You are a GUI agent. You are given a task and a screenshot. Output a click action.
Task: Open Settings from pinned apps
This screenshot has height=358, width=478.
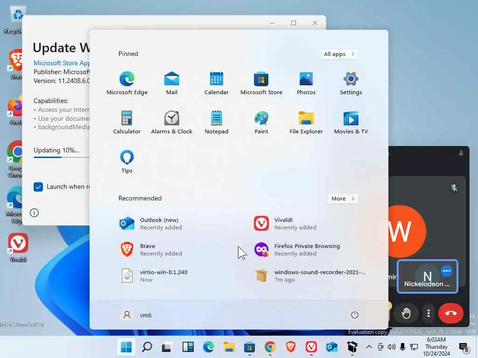(x=351, y=83)
